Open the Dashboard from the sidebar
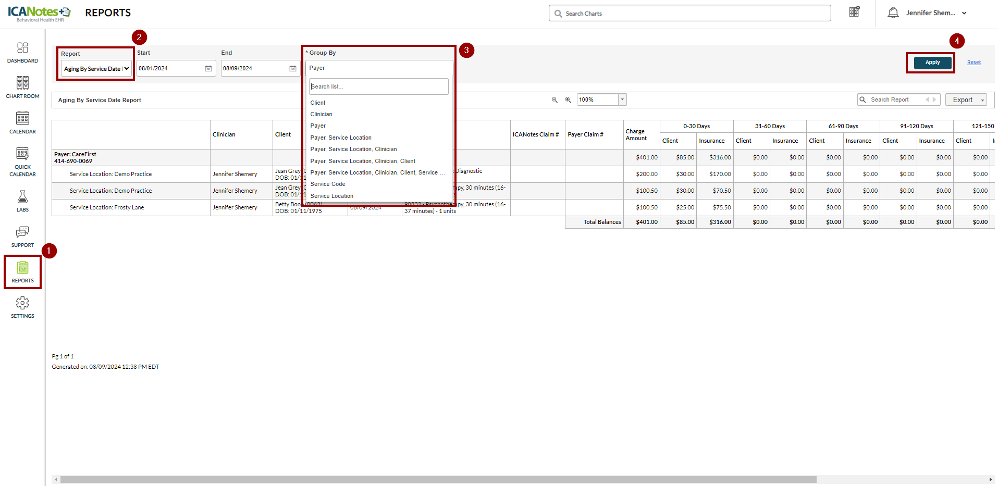Image resolution: width=998 pixels, height=486 pixels. [22, 53]
